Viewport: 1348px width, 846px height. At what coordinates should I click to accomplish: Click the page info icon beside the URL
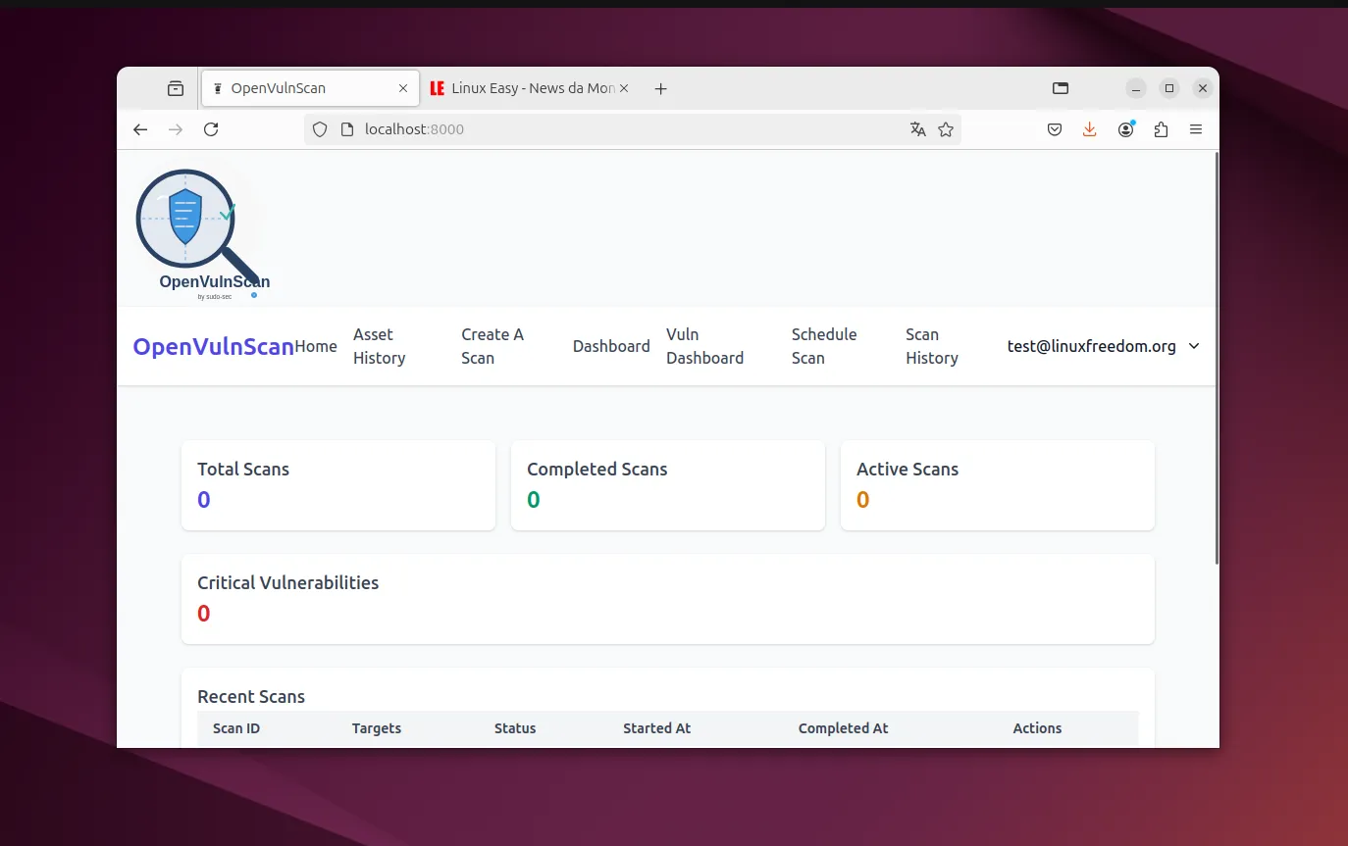pyautogui.click(x=348, y=128)
